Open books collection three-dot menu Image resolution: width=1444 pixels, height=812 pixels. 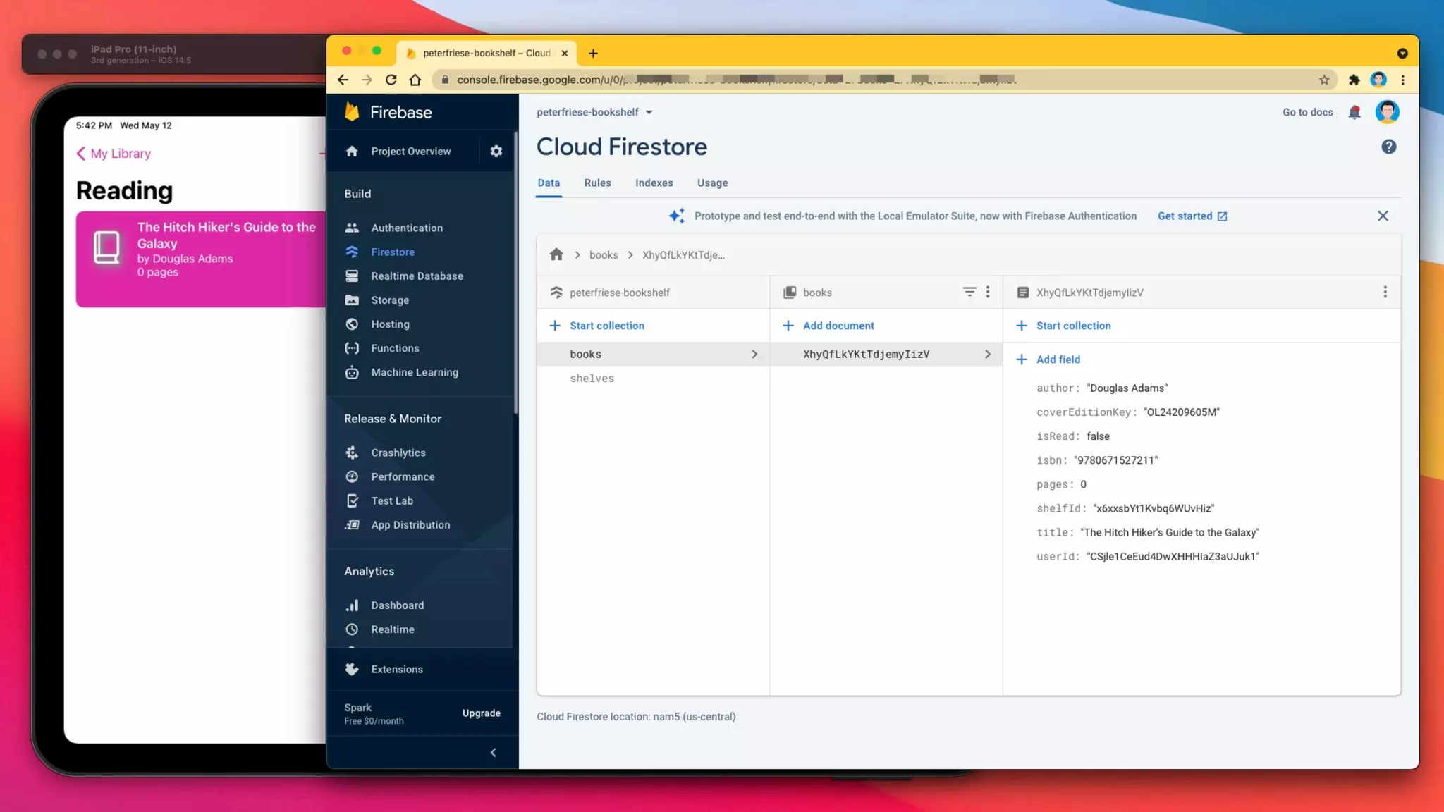coord(988,292)
